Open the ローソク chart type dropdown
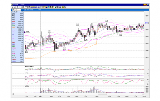 pyautogui.click(x=15, y=7)
